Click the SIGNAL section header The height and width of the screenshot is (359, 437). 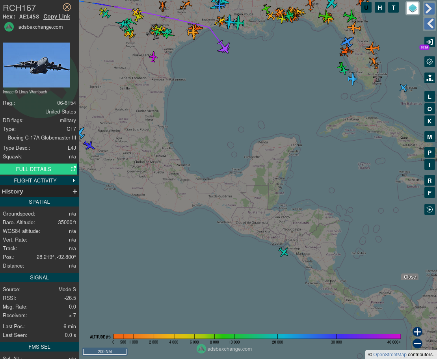(x=39, y=277)
